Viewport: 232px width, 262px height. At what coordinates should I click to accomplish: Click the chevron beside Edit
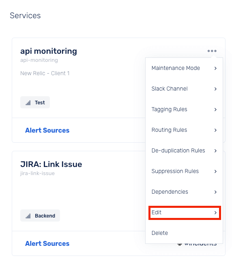215,213
